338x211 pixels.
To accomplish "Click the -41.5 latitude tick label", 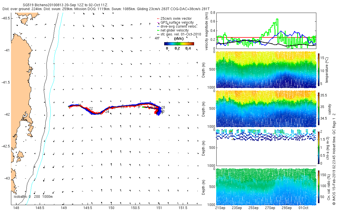I will click(x=6, y=82).
